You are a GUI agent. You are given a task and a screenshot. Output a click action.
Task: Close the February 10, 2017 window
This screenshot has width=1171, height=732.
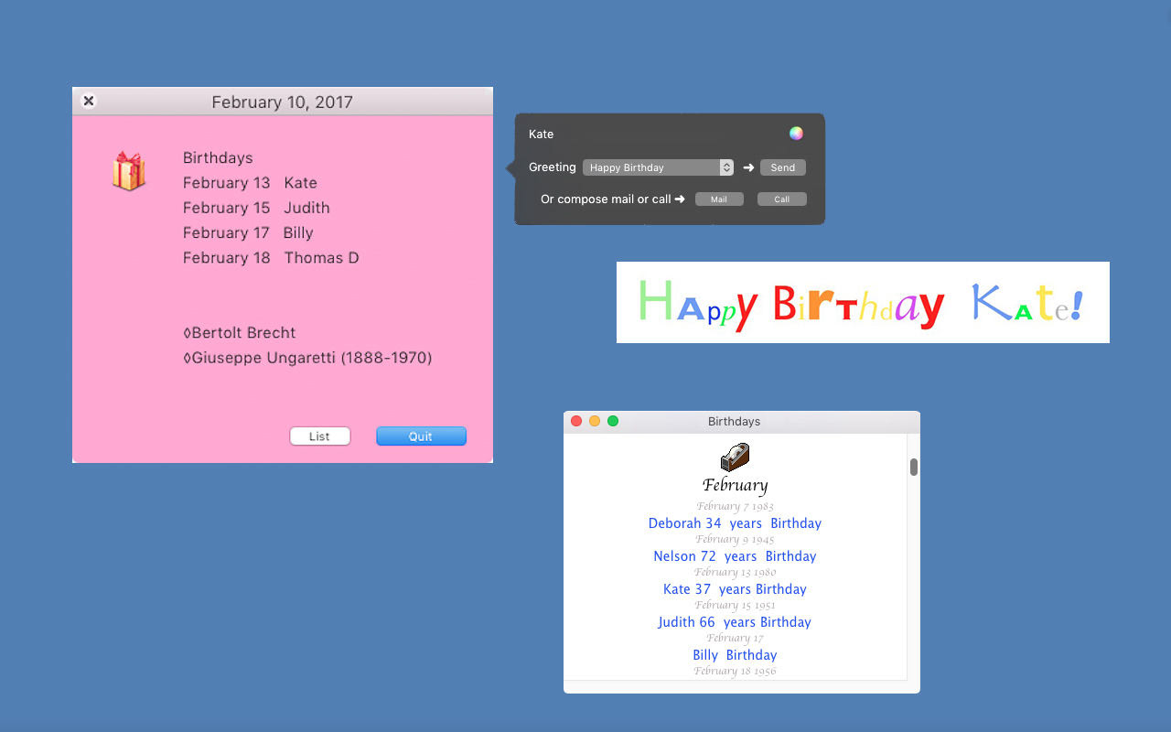coord(89,102)
